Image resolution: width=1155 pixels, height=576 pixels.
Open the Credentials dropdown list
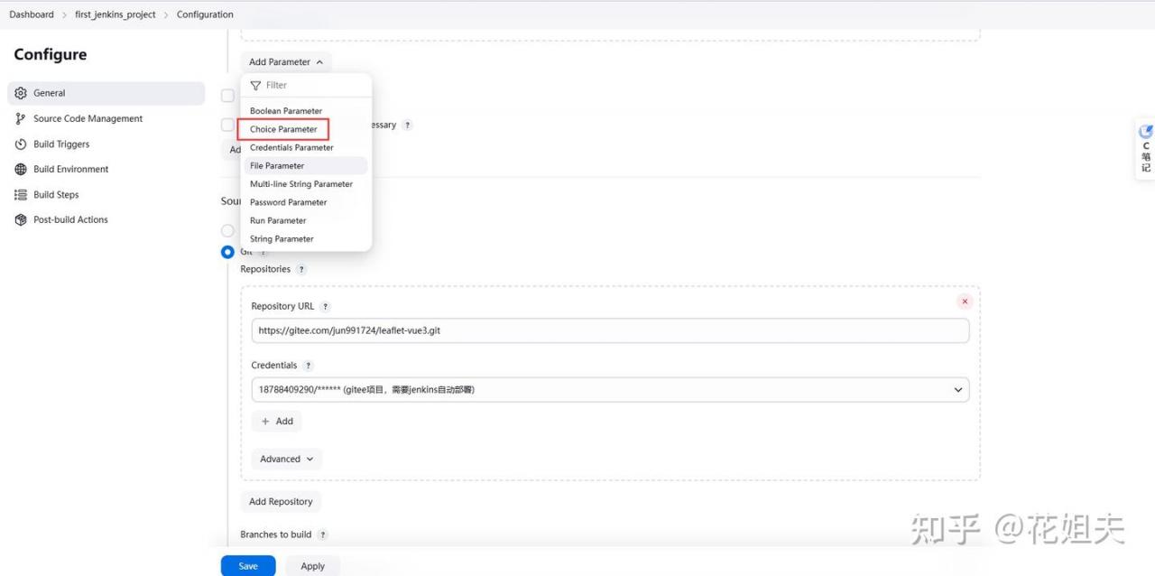[610, 389]
